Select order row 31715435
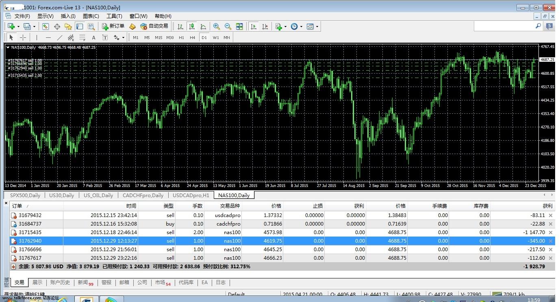 (282, 232)
